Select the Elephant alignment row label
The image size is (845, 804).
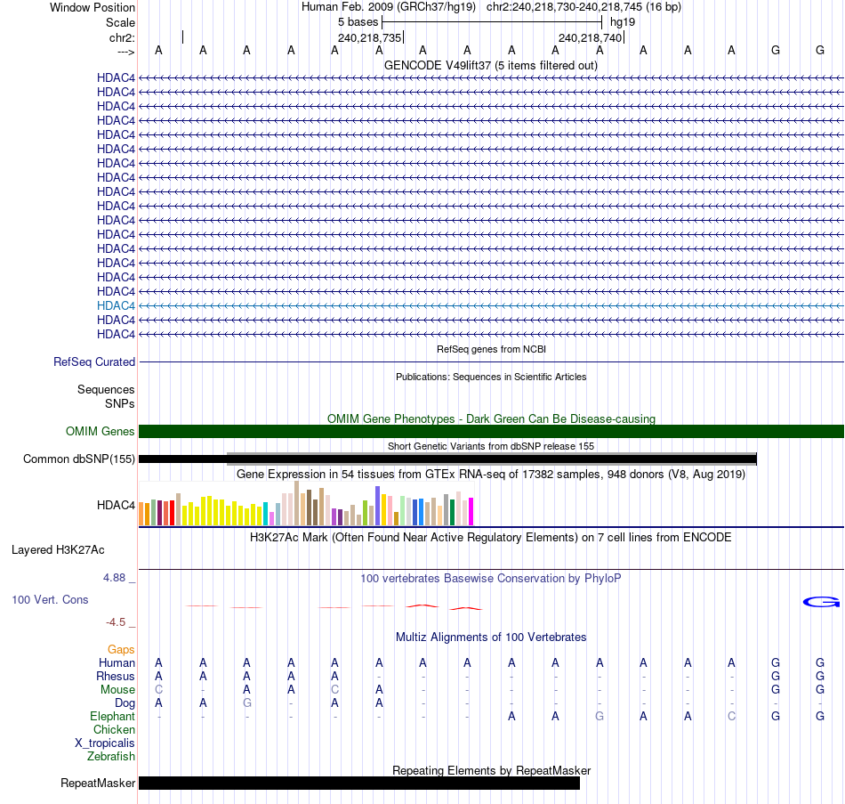[x=113, y=716]
